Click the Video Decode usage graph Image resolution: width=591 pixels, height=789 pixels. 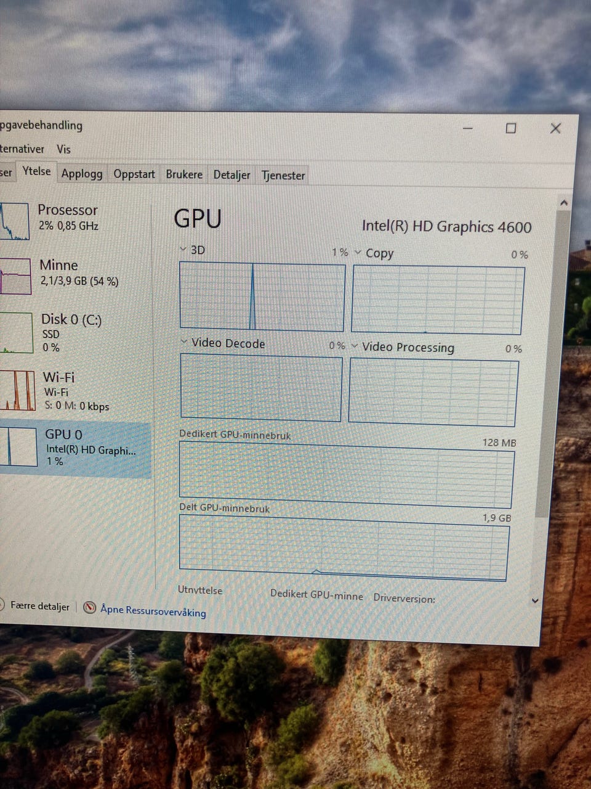click(x=261, y=388)
